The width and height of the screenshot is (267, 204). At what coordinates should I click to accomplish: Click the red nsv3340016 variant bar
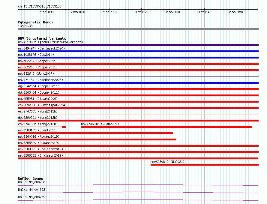point(97,139)
